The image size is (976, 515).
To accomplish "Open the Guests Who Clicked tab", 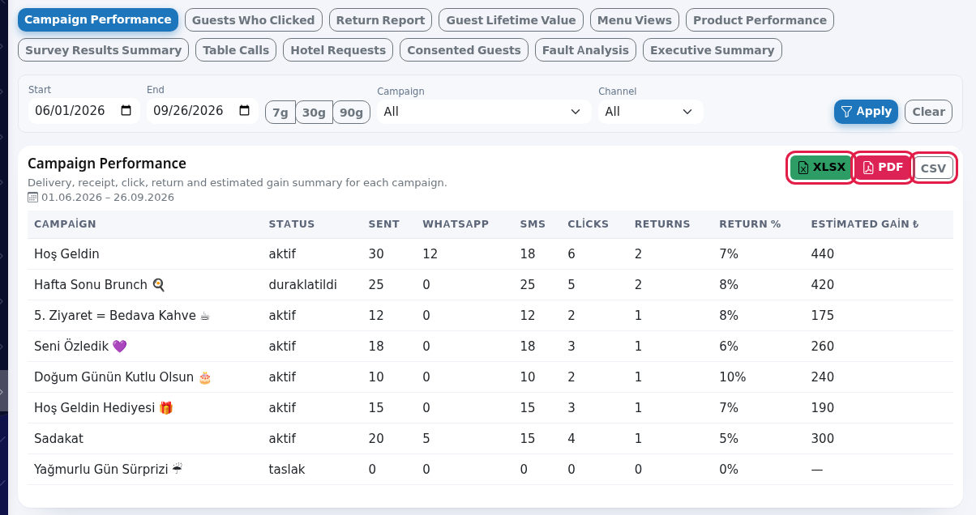I will click(x=254, y=20).
